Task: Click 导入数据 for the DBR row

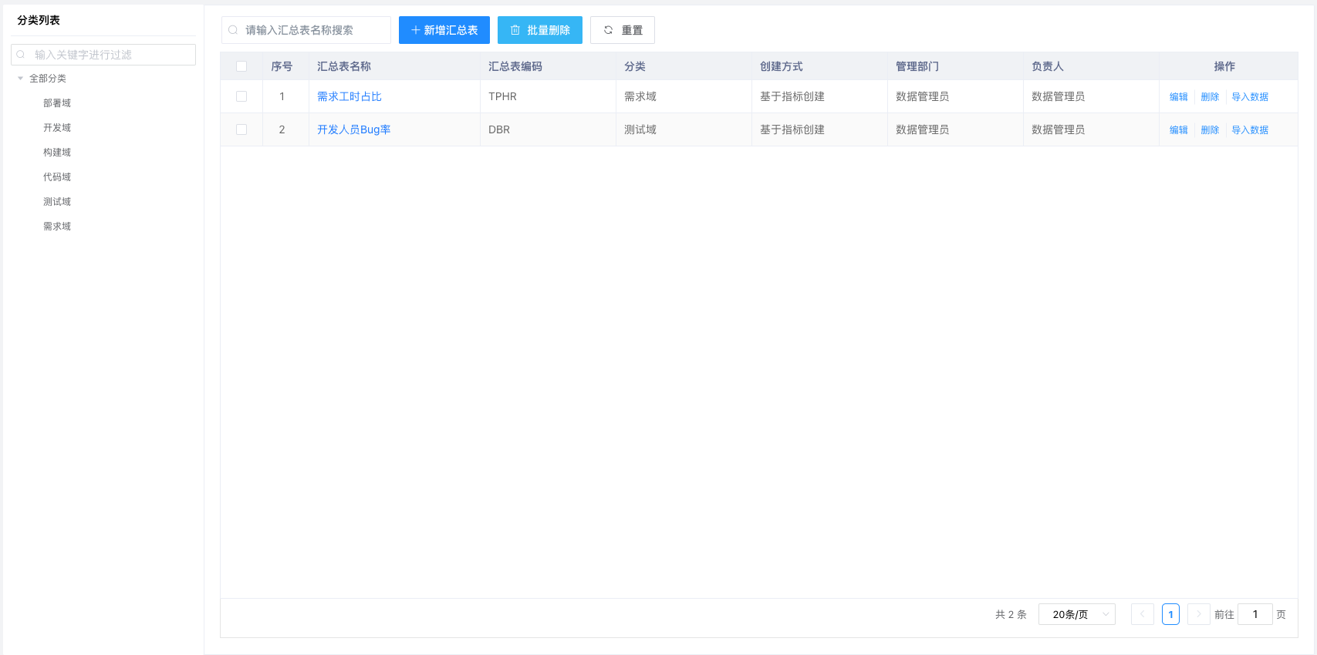Action: (x=1249, y=130)
